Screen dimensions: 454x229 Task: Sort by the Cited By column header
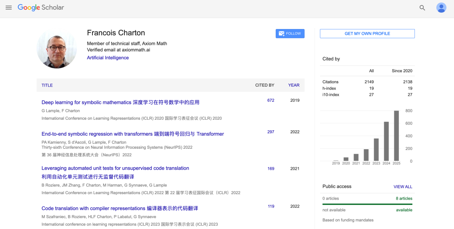point(264,85)
